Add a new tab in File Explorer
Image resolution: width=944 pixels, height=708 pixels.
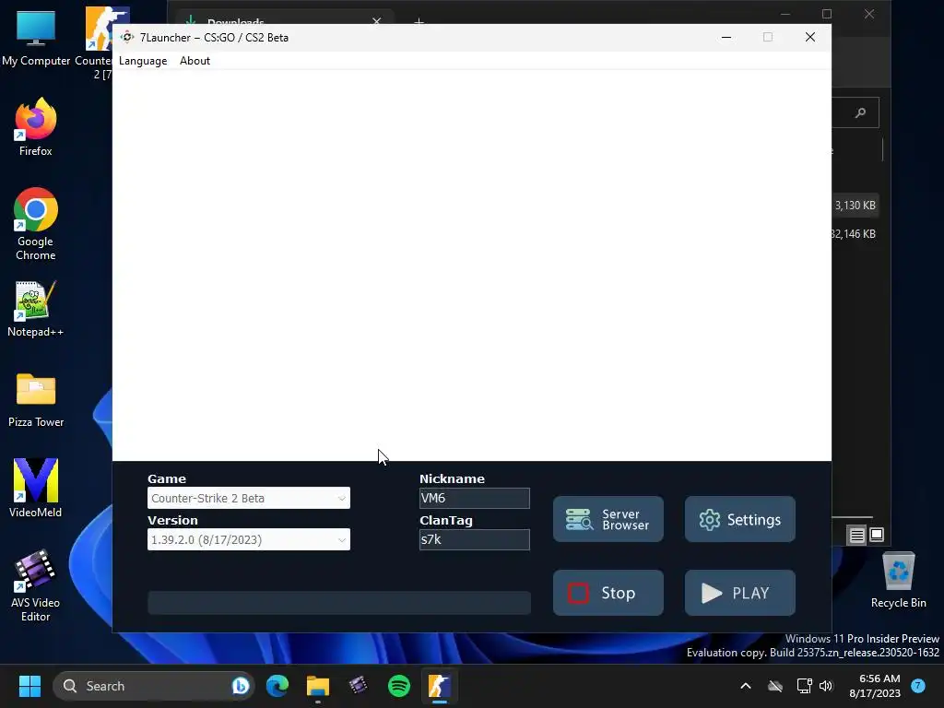point(419,22)
